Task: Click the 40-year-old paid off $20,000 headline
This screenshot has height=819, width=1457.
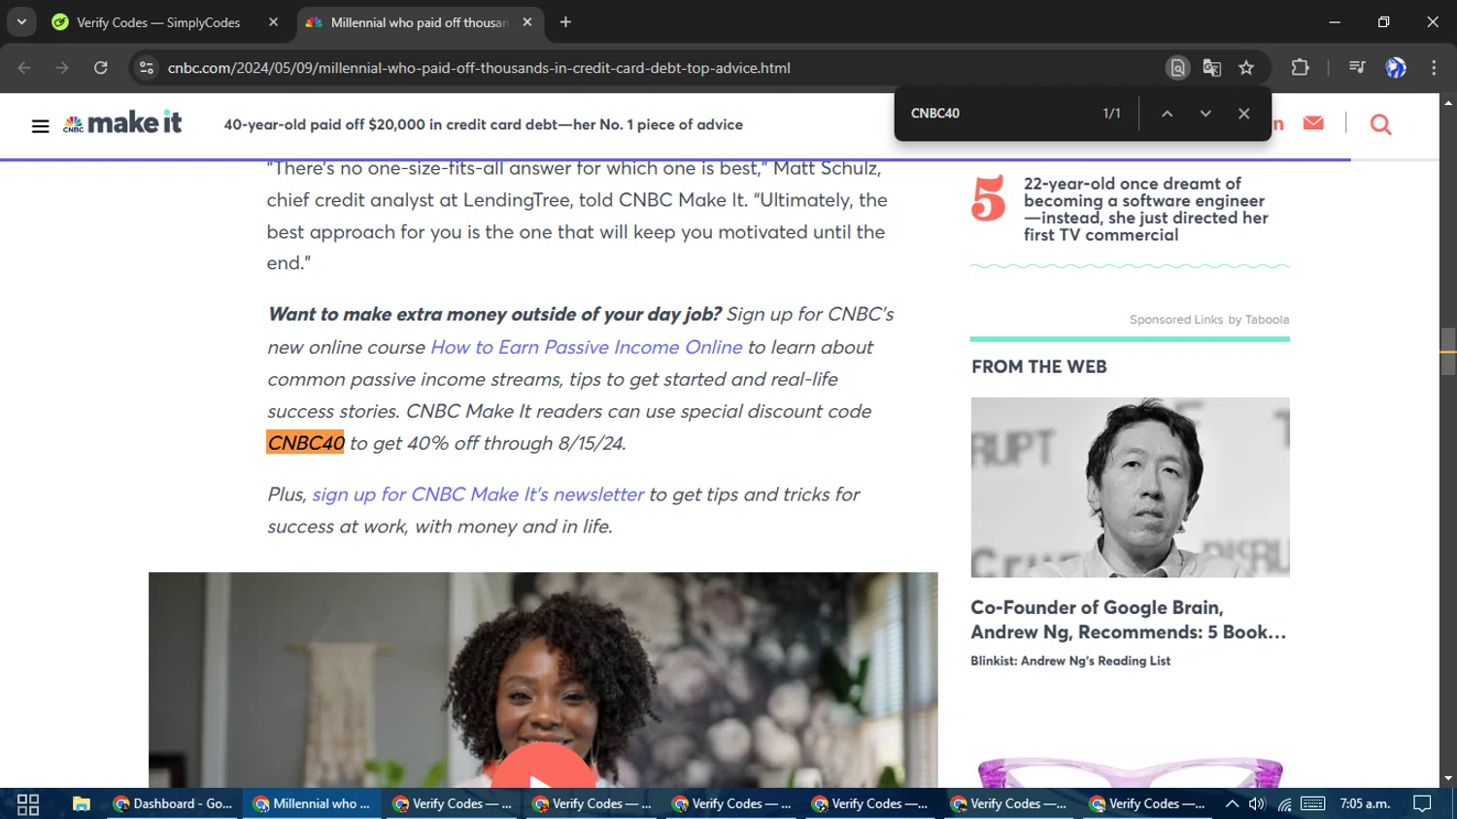Action: point(483,124)
